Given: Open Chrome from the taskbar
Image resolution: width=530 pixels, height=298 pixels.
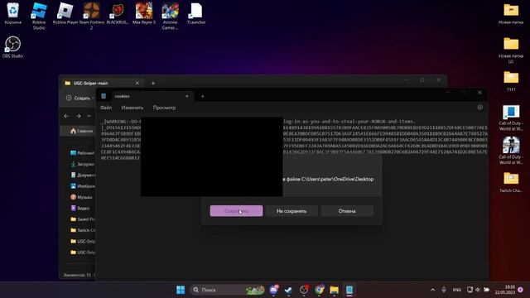Looking at the screenshot, I should tap(319, 290).
